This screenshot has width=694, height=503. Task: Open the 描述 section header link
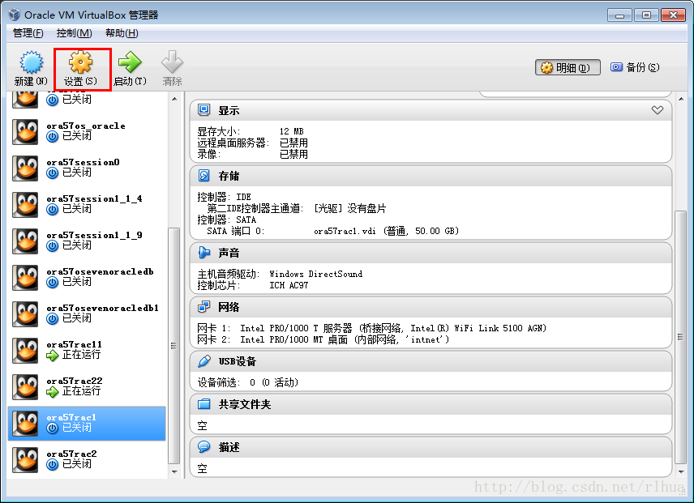tap(229, 447)
